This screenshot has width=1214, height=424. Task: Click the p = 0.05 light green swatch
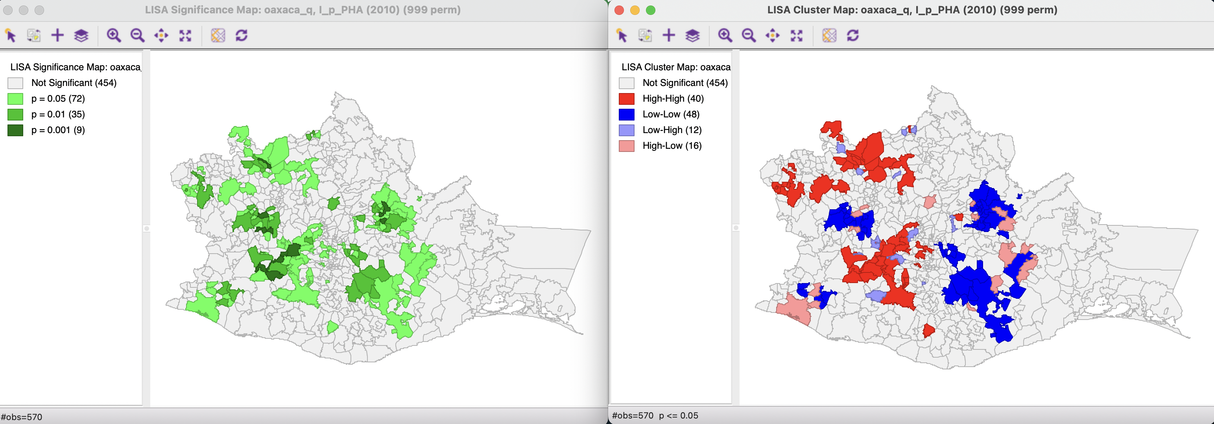16,99
